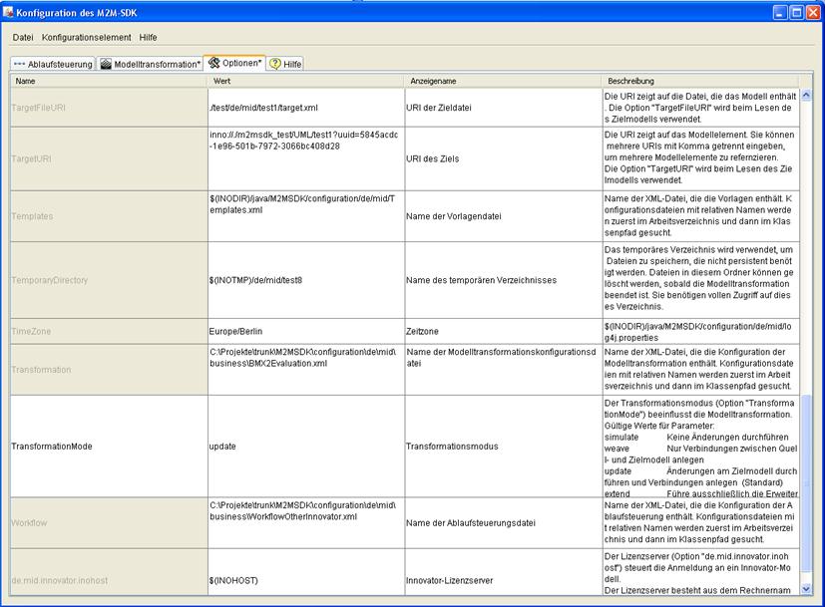Viewport: 825px width, 607px height.
Task: Click the TargetFileURI value ./test/de/mid/test1/target.xml
Action: pos(305,106)
